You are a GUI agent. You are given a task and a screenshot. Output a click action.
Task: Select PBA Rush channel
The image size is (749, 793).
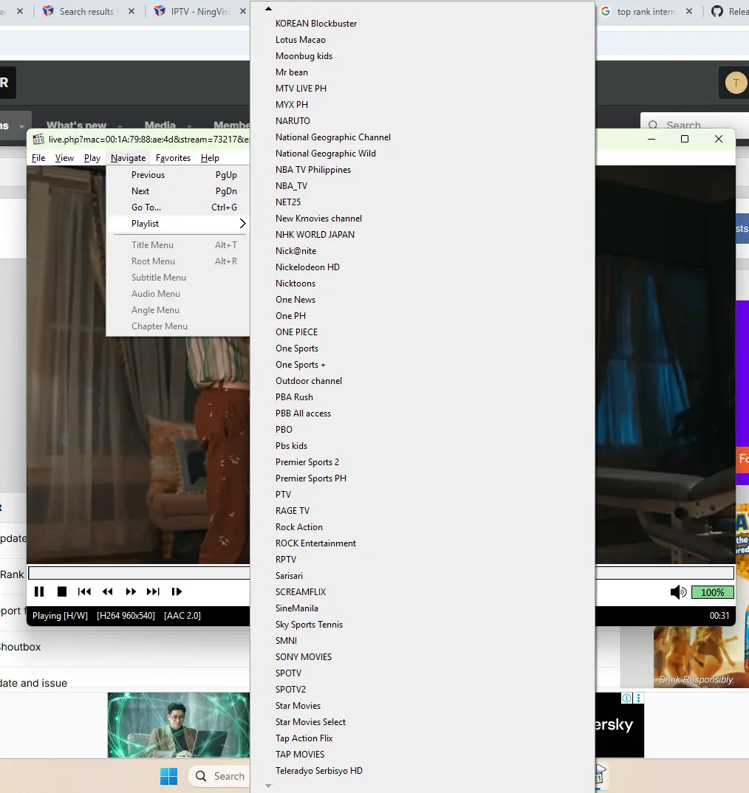(294, 397)
